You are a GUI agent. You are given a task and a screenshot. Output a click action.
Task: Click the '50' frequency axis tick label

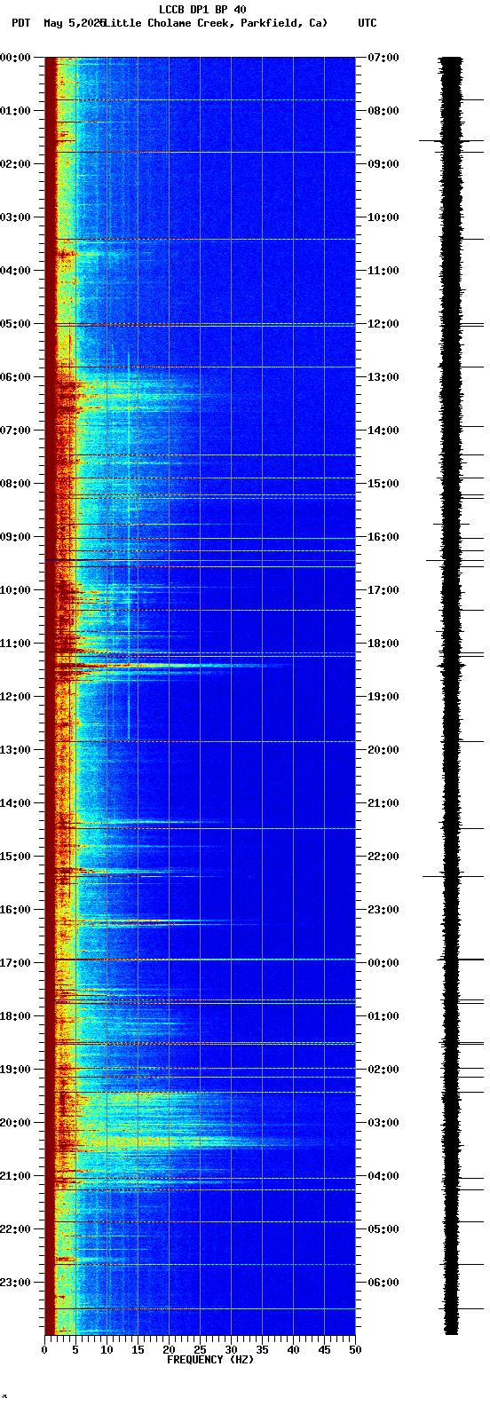[x=355, y=1350]
